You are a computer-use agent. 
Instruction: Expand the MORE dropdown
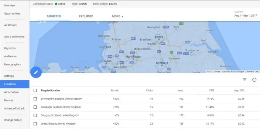pos(118,16)
